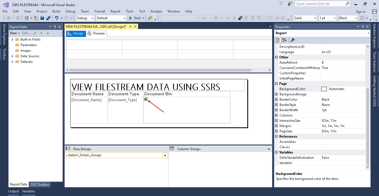Click the BackgroundColor Automatic swatch

(x=324, y=89)
